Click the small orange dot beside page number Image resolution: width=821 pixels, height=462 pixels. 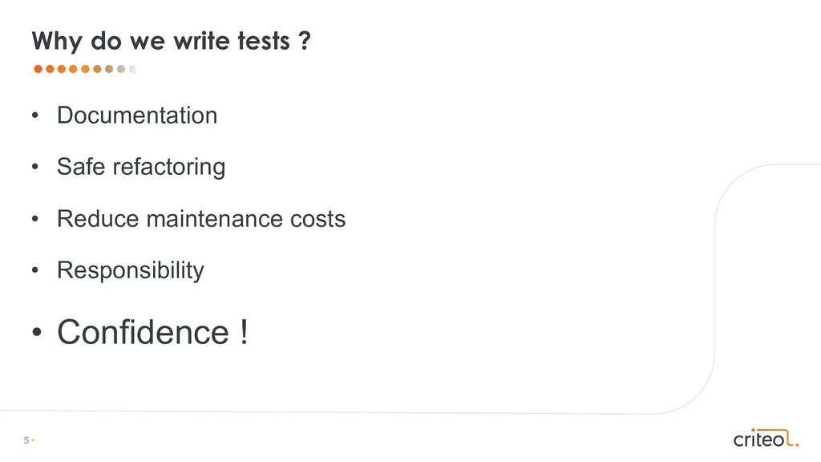coord(33,440)
